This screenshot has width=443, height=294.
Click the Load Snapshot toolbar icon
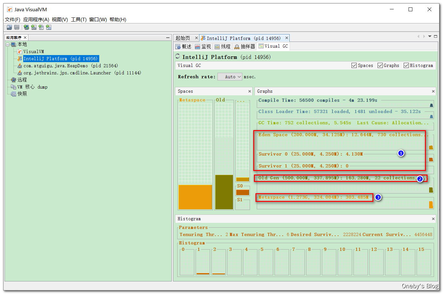click(x=9, y=27)
